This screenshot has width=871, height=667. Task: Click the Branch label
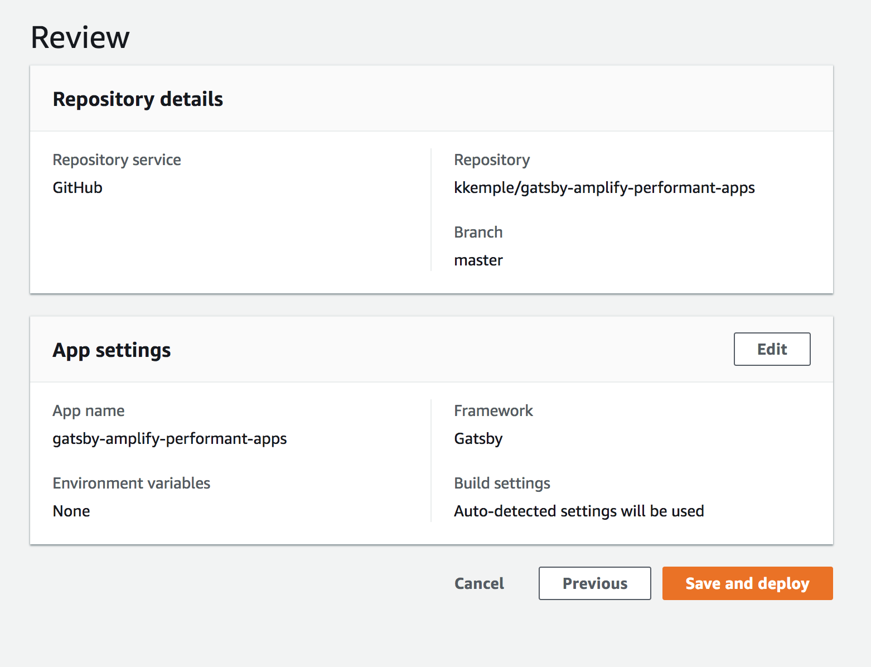pos(478,232)
